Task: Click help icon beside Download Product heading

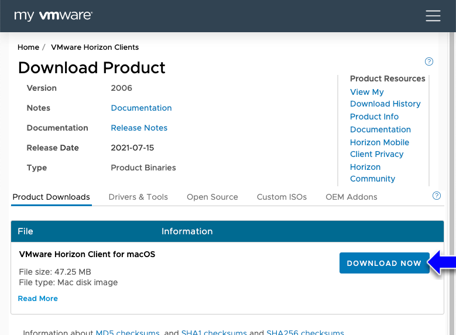Action: [429, 61]
